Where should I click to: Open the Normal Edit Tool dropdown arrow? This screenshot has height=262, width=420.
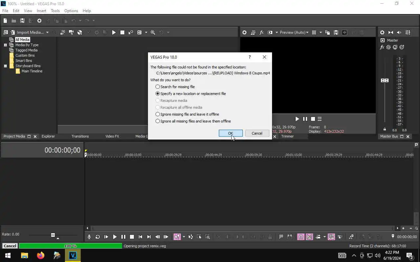[x=184, y=237]
